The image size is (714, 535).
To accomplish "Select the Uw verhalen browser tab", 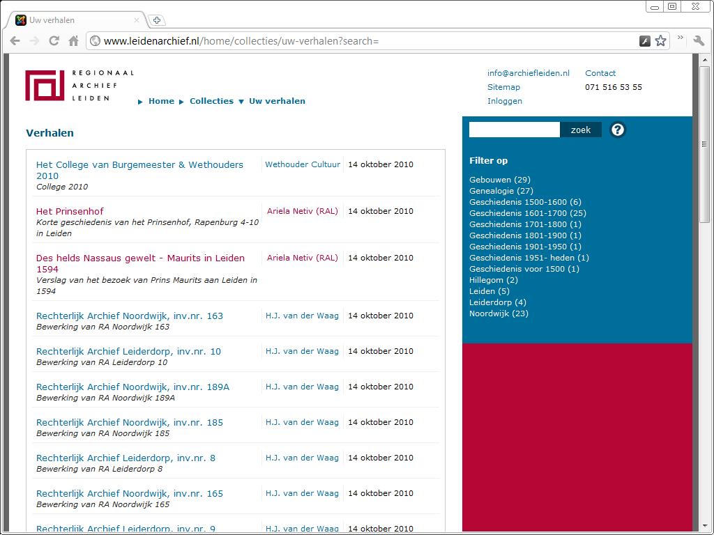I will (77, 20).
